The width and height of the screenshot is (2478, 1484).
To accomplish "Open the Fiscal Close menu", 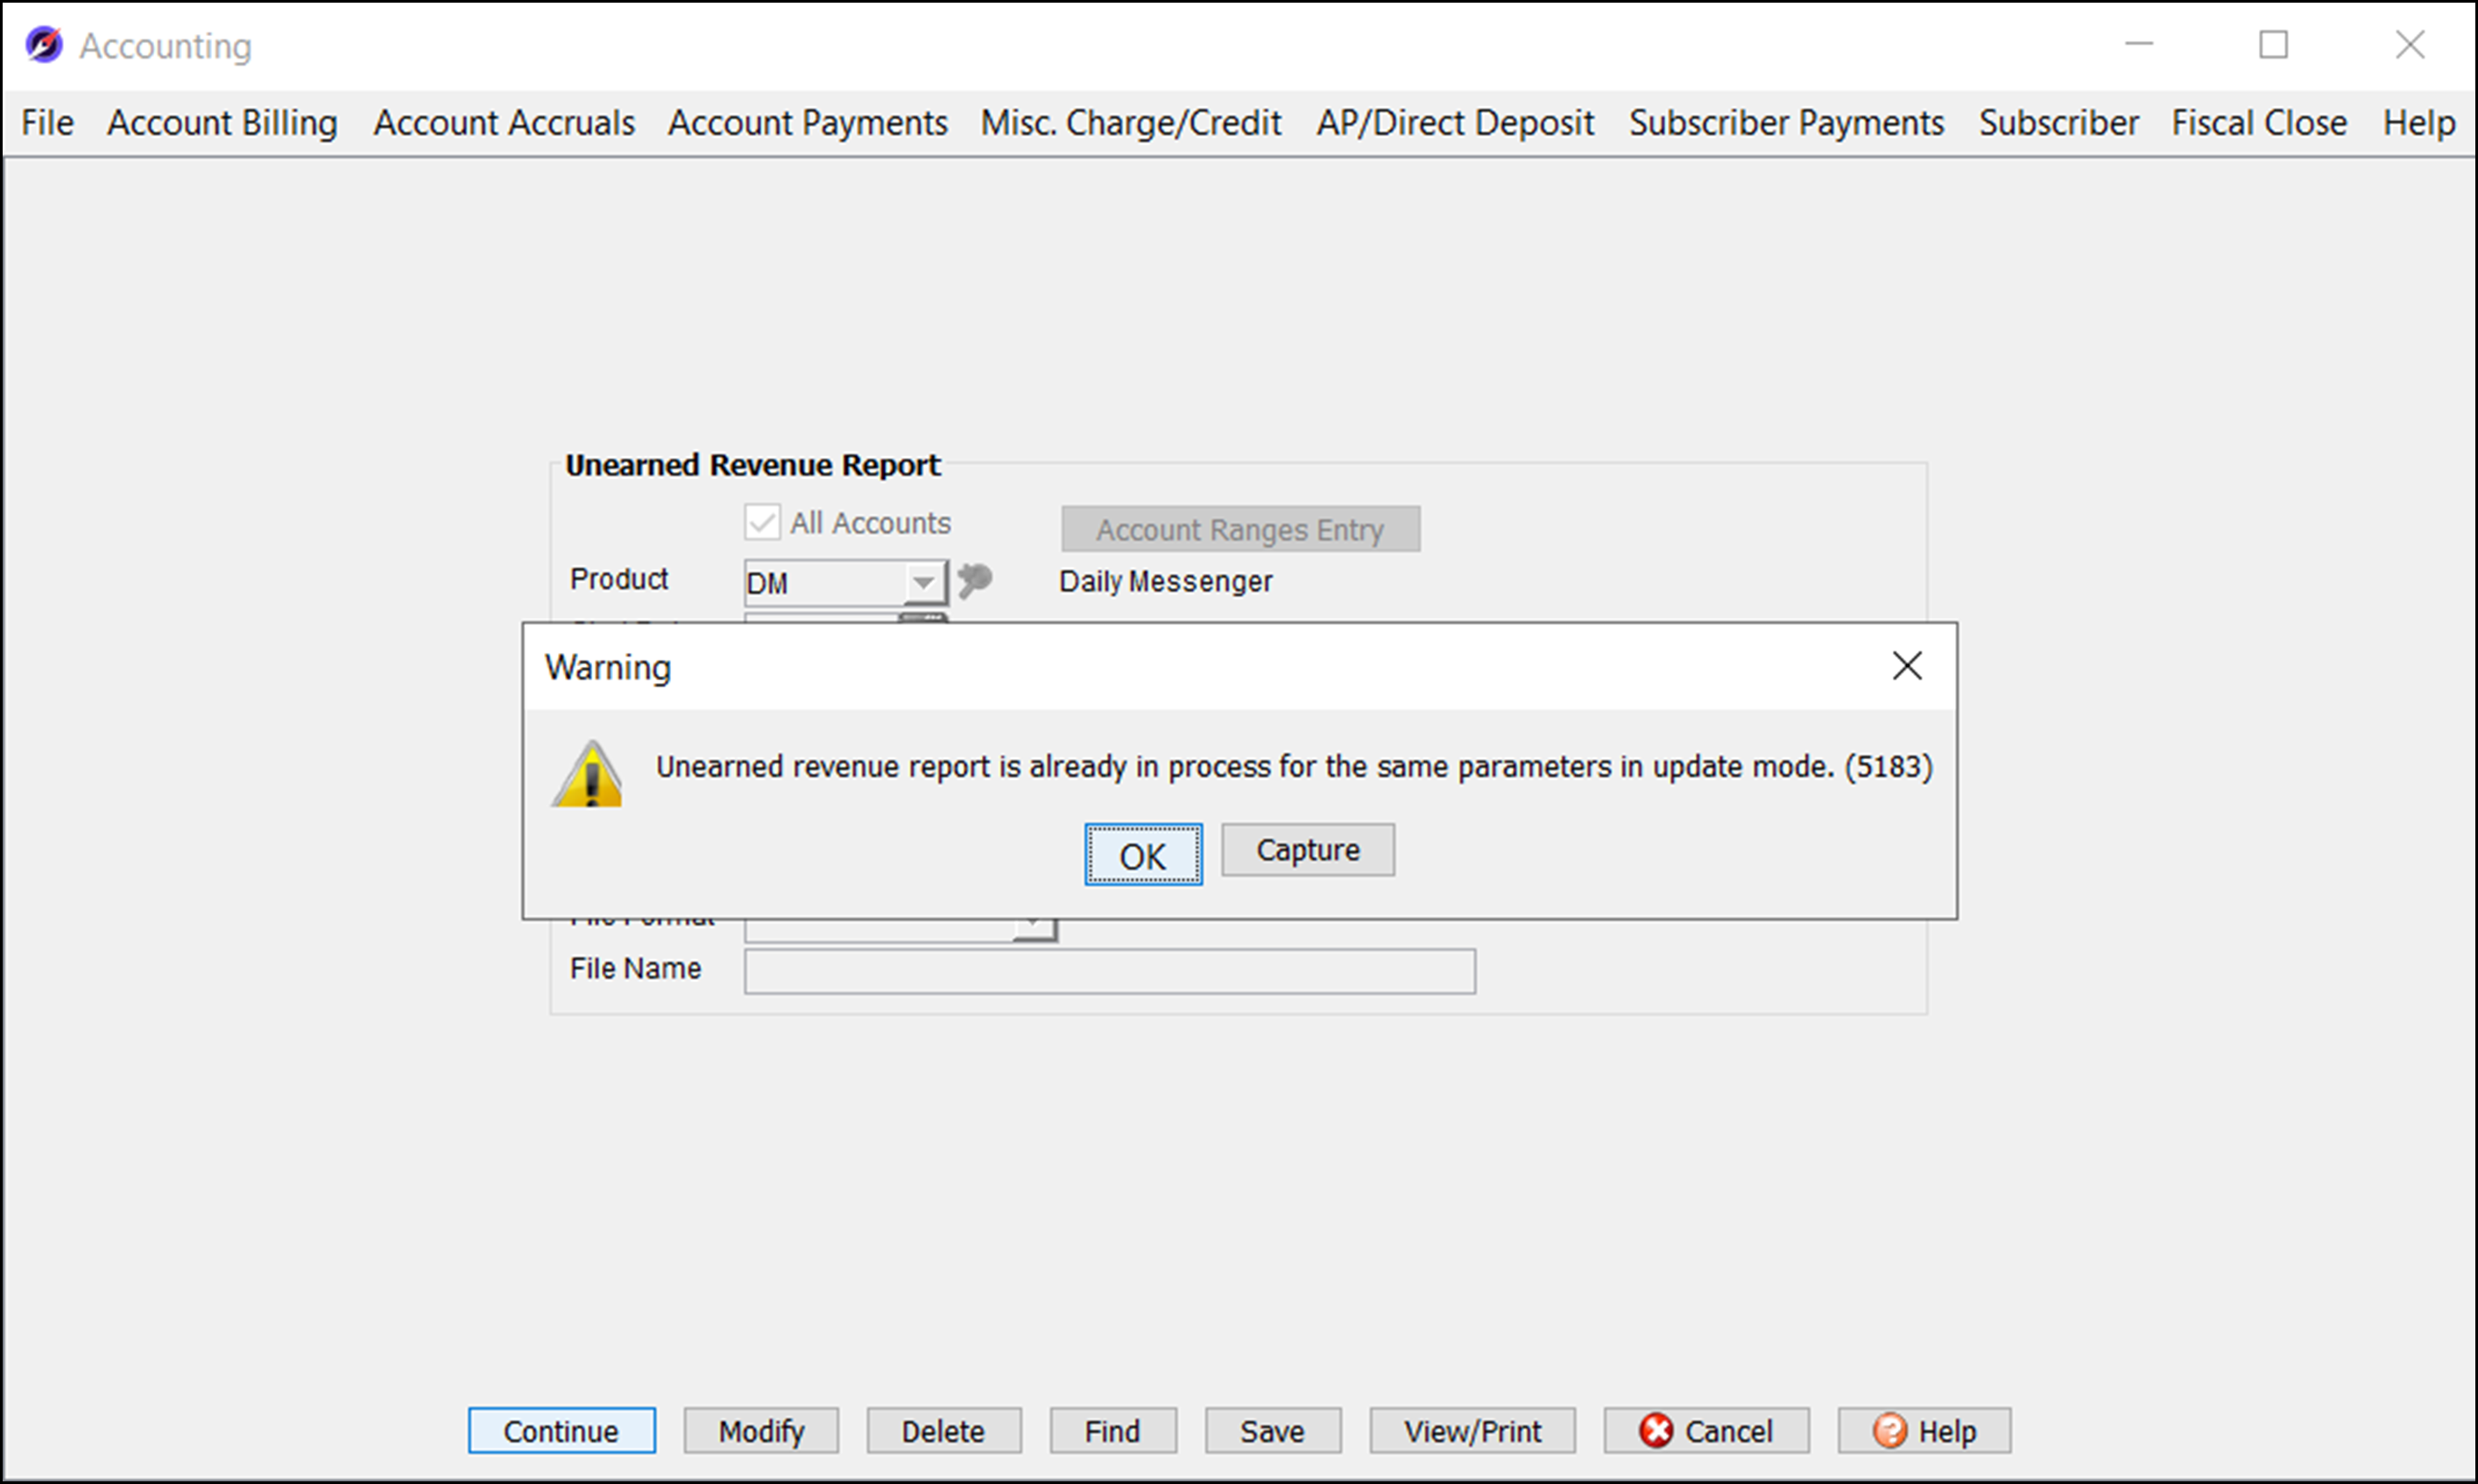I will pos(2258,122).
